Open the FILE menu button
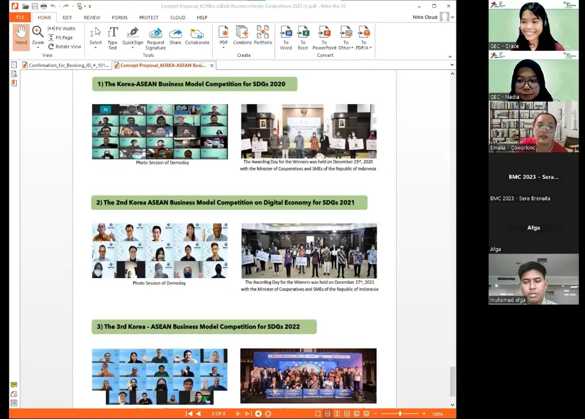The width and height of the screenshot is (585, 419). [20, 17]
